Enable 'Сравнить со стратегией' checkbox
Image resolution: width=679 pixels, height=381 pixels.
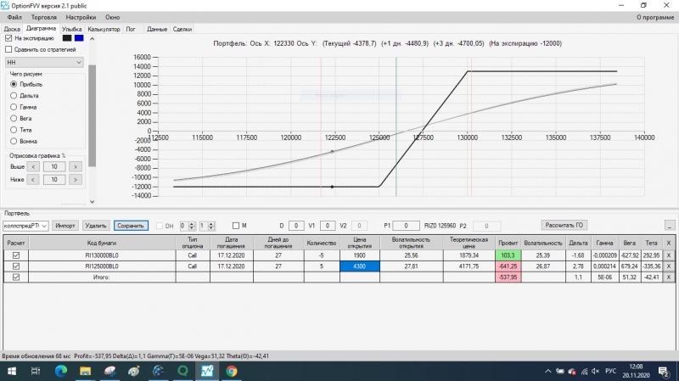pyautogui.click(x=8, y=49)
